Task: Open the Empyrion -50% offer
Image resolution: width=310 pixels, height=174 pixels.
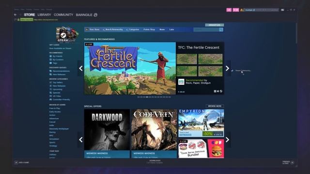Action: (201, 123)
